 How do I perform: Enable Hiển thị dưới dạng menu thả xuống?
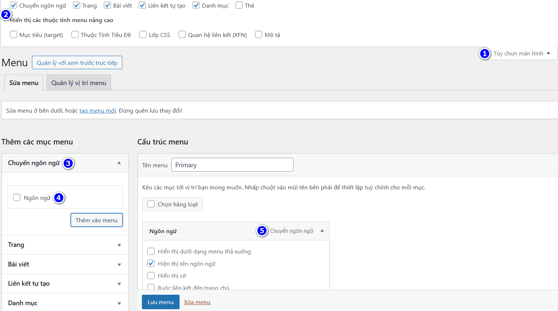(151, 251)
